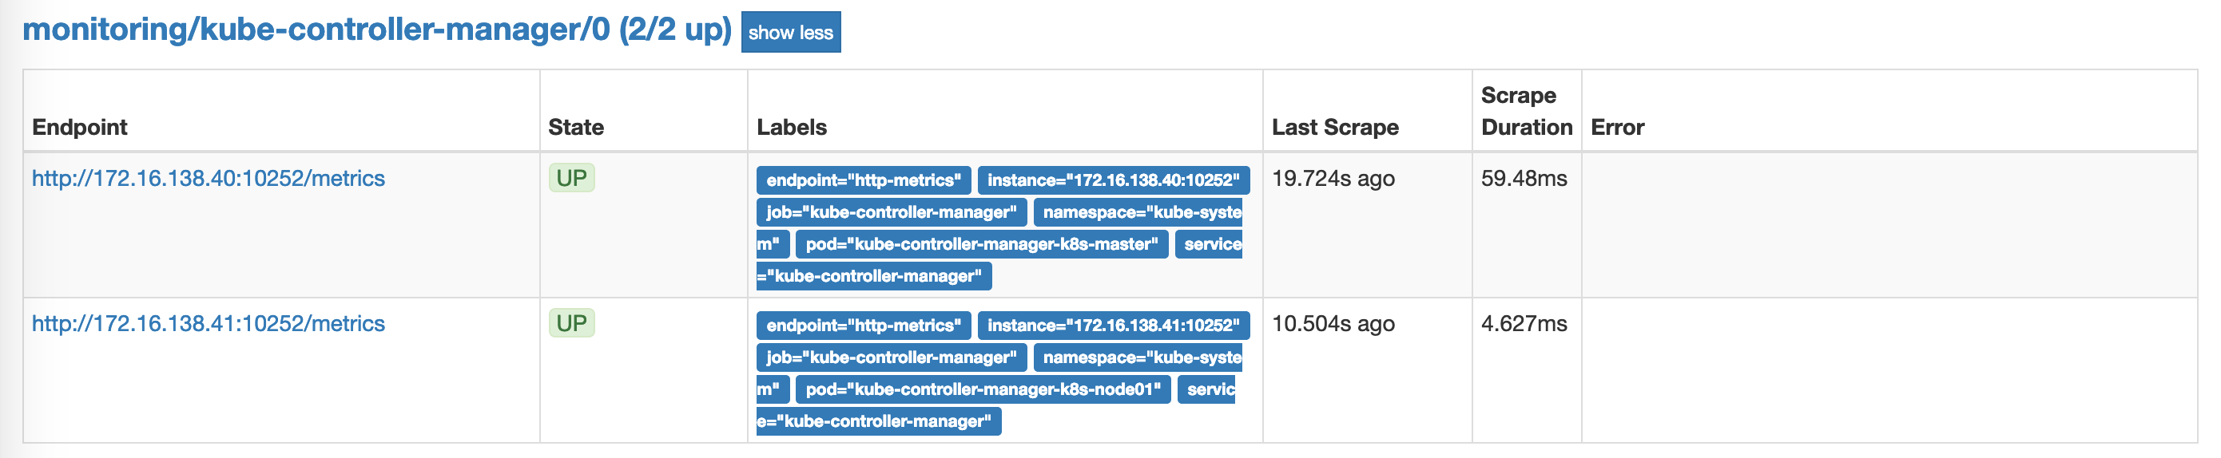Click the Labels column header
The width and height of the screenshot is (2221, 458).
coord(792,128)
